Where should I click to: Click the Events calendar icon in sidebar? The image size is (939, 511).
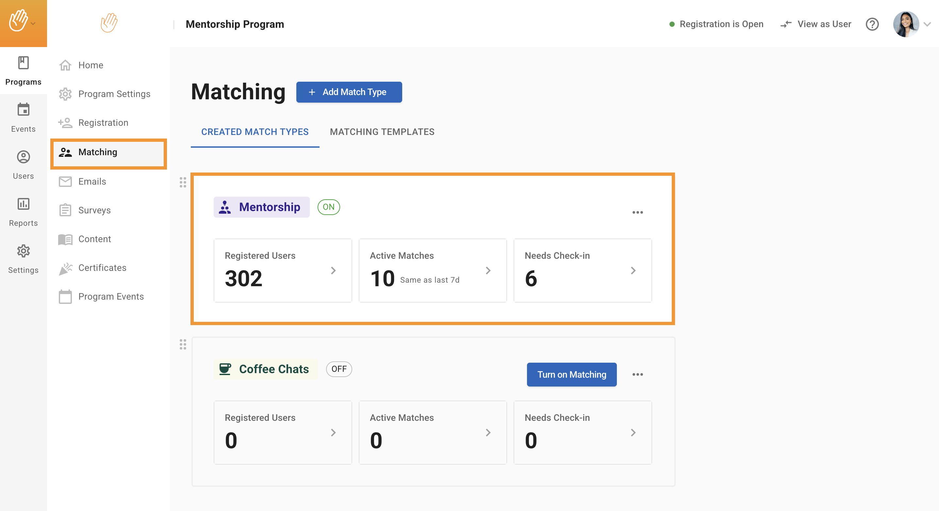23,110
